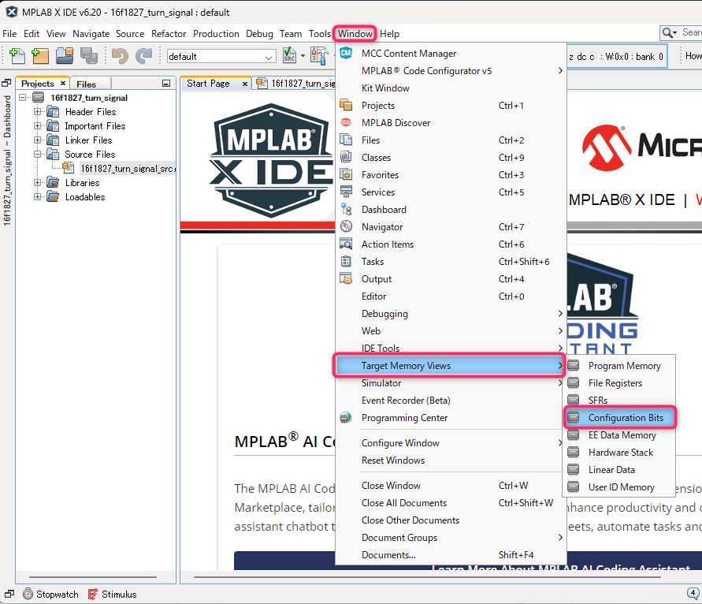
Task: Choose Close All Documents
Action: (451, 503)
